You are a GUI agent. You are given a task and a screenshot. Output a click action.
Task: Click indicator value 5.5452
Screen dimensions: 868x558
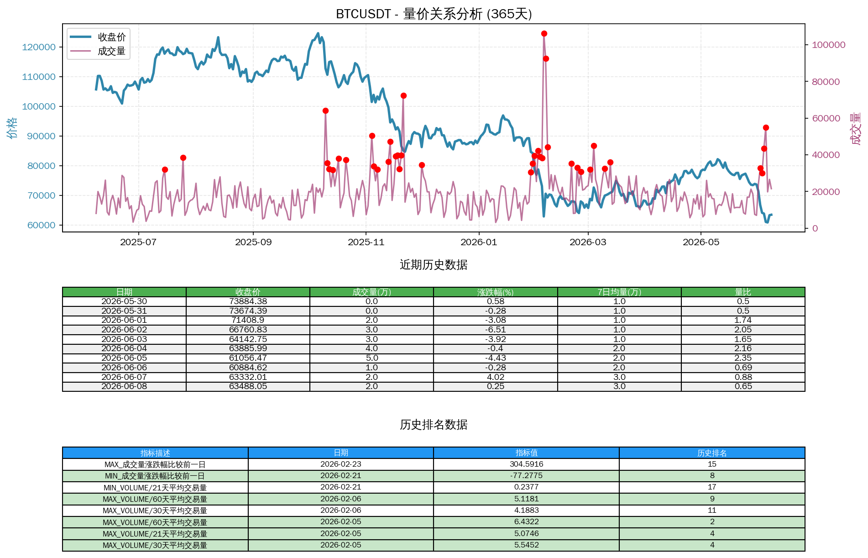[527, 545]
